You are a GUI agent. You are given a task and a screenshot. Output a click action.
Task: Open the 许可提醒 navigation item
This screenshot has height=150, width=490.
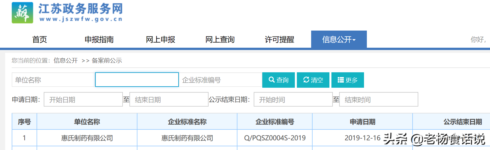[279, 39]
